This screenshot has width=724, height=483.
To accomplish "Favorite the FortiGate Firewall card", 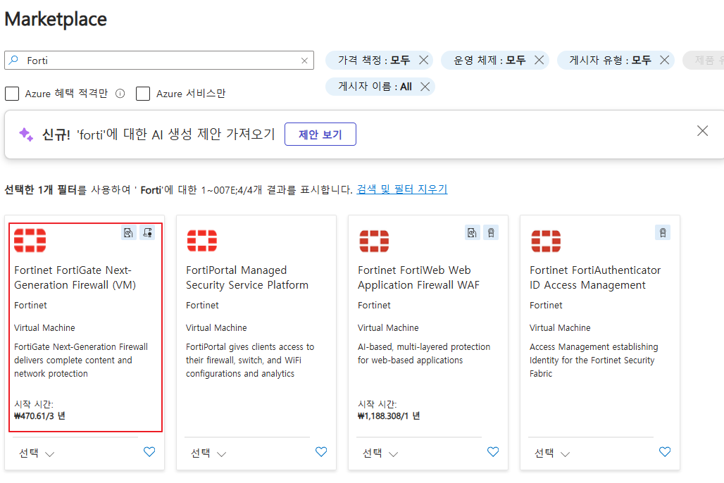I will [149, 451].
